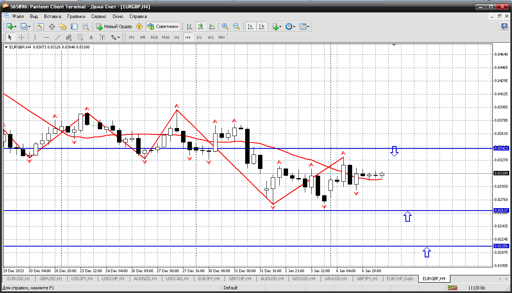Open the Графики menu
Image resolution: width=512 pixels, height=293 pixels.
[x=76, y=16]
